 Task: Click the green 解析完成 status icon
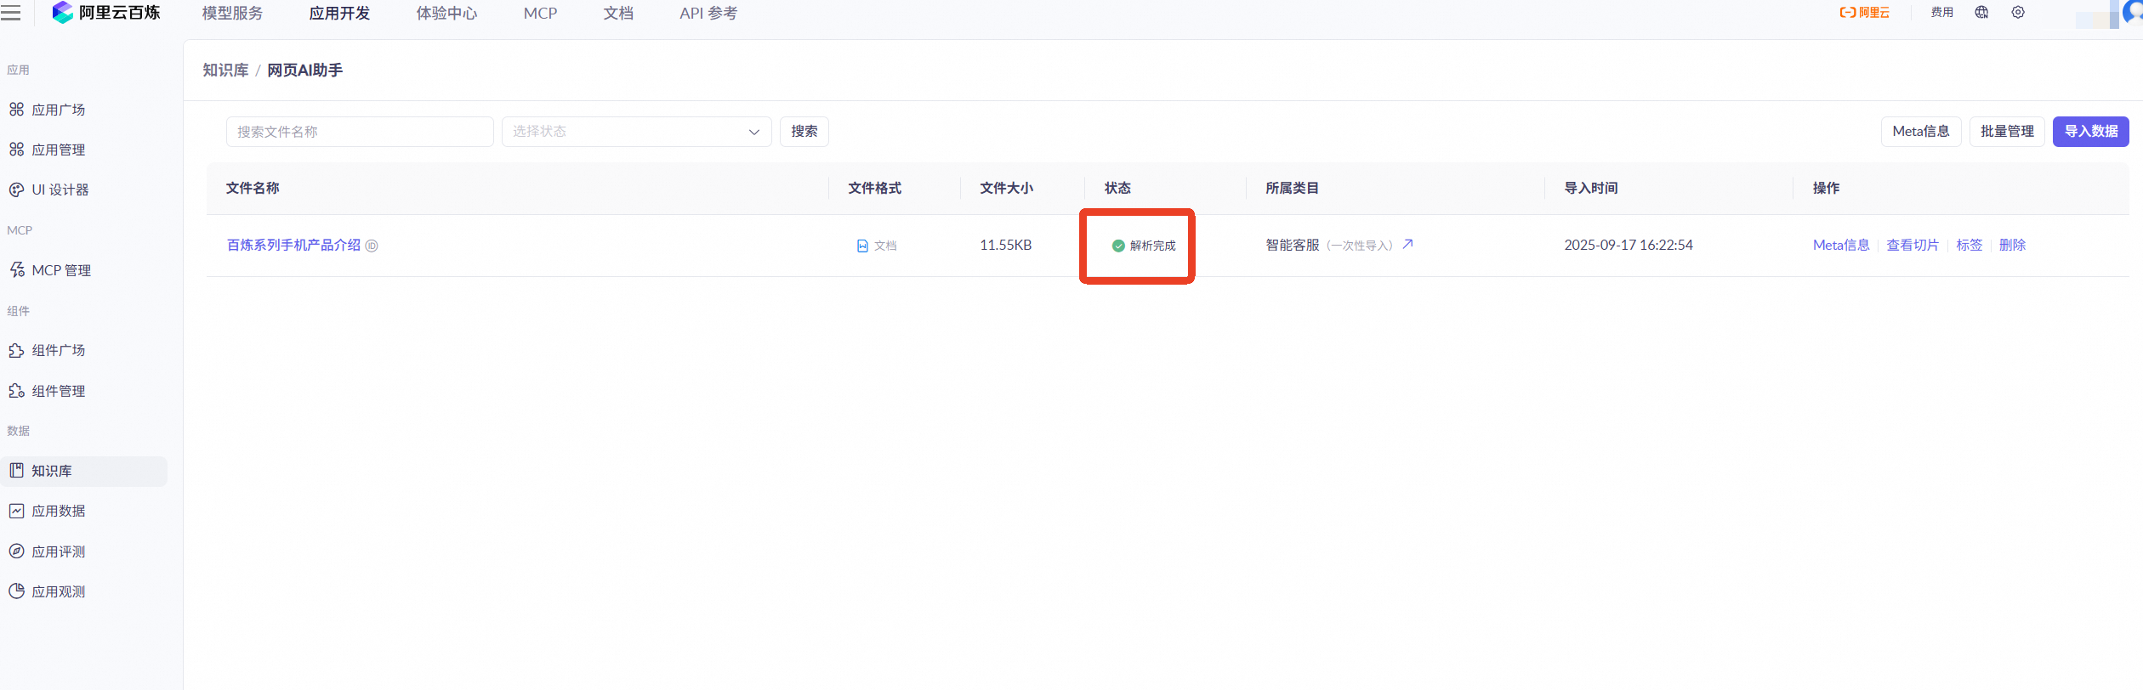click(x=1118, y=246)
